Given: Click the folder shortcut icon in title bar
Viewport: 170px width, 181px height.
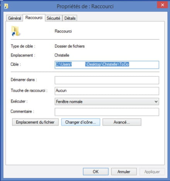Looking at the screenshot, I should (x=6, y=6).
